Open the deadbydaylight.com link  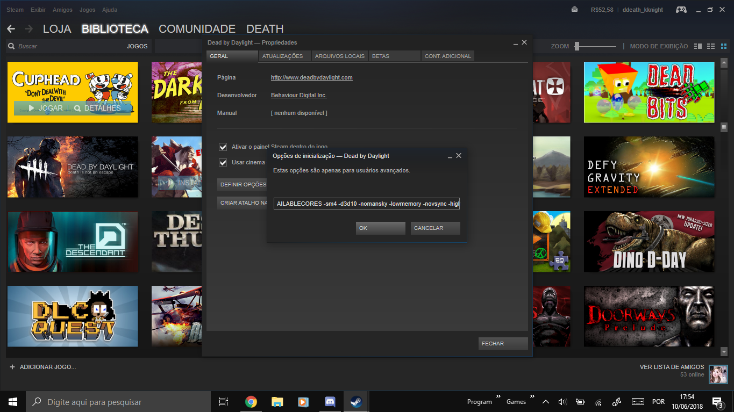(312, 77)
